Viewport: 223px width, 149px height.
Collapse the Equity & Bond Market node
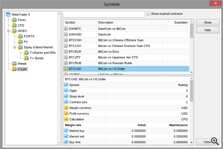point(14,47)
